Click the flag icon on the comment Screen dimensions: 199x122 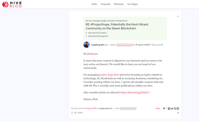(x=178, y=16)
